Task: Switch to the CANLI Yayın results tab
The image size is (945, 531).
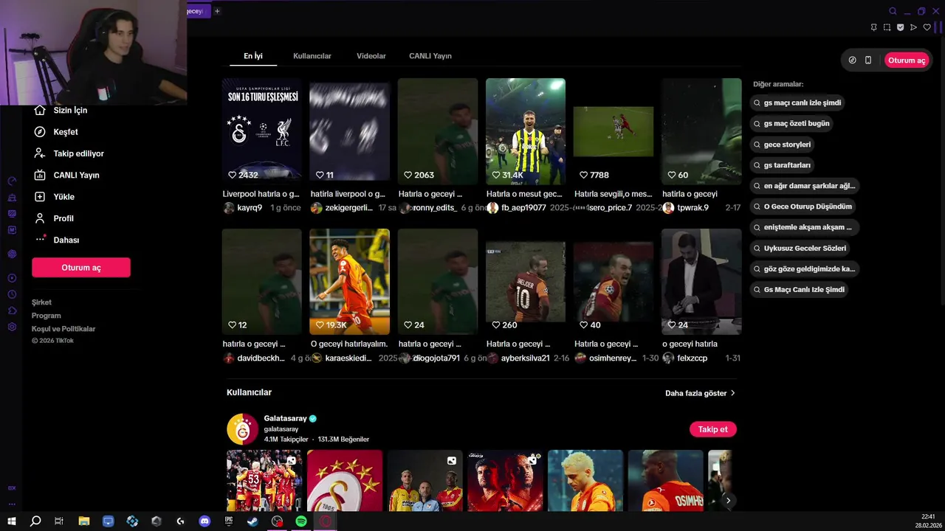Action: point(430,56)
